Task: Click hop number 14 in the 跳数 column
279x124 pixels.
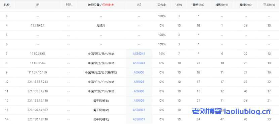Action: [x=7, y=119]
